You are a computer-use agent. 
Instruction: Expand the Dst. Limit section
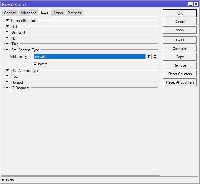pos(7,32)
